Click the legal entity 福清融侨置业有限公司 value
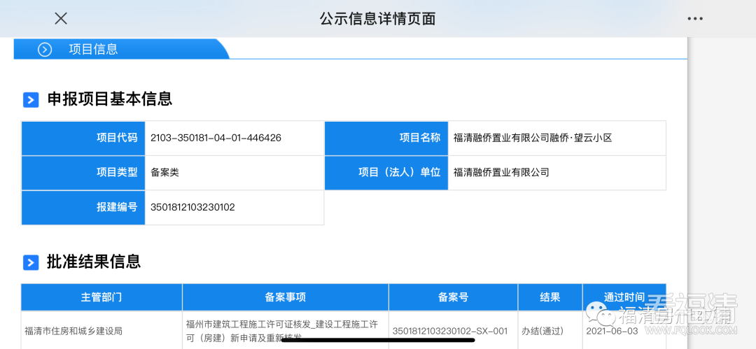This screenshot has width=756, height=349. [x=501, y=172]
